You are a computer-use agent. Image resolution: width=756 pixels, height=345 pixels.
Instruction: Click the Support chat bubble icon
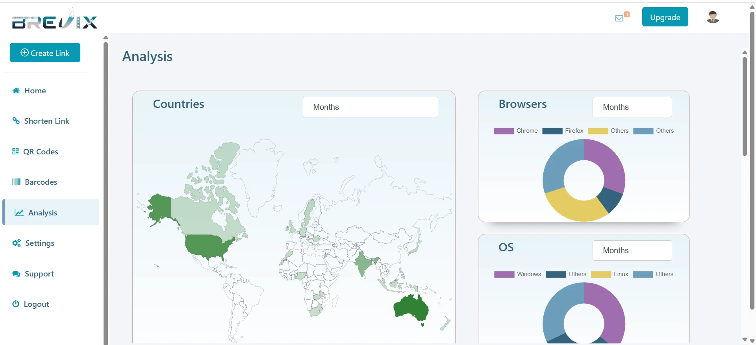(16, 274)
